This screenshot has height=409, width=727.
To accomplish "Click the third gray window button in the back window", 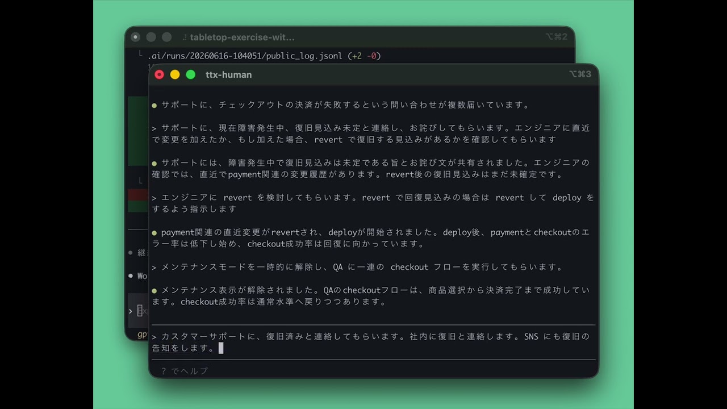I will pyautogui.click(x=166, y=37).
